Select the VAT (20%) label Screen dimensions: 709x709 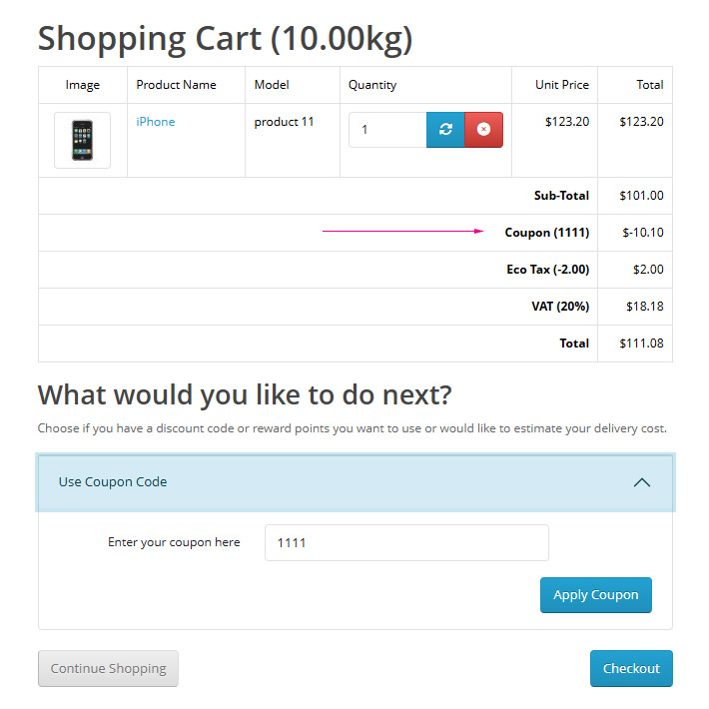(560, 307)
